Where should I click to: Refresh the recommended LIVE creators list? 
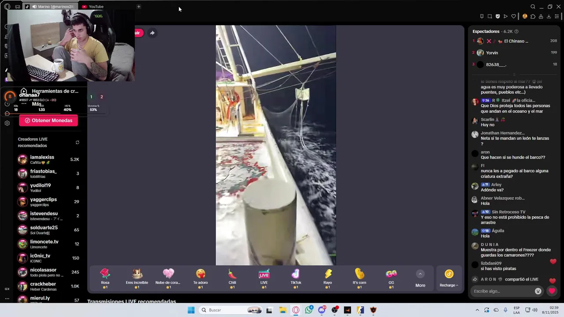(78, 142)
